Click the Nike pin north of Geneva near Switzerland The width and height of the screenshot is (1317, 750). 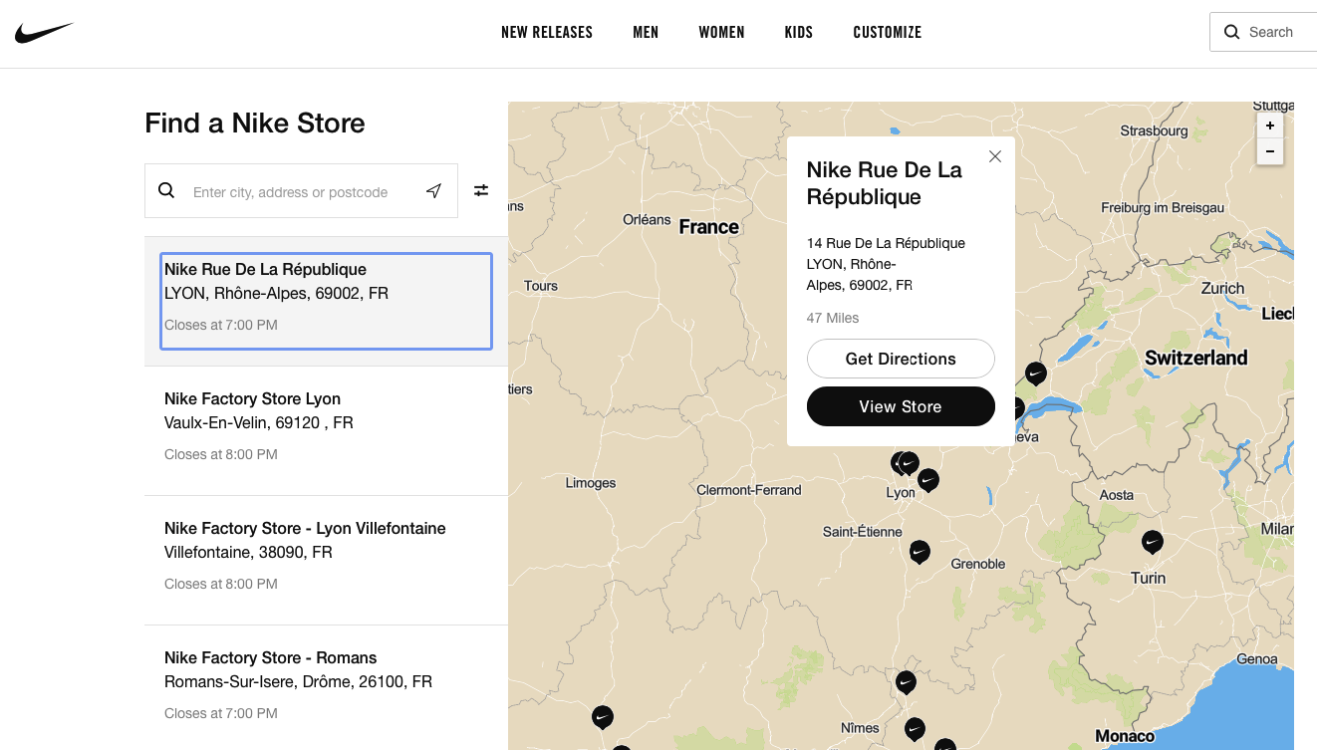click(1036, 374)
